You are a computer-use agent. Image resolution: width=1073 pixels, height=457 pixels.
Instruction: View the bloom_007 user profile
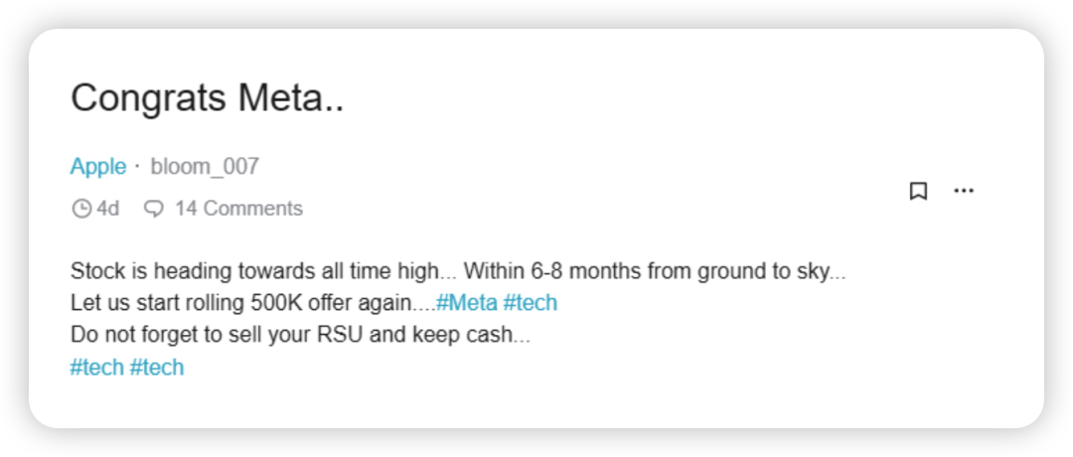point(205,166)
